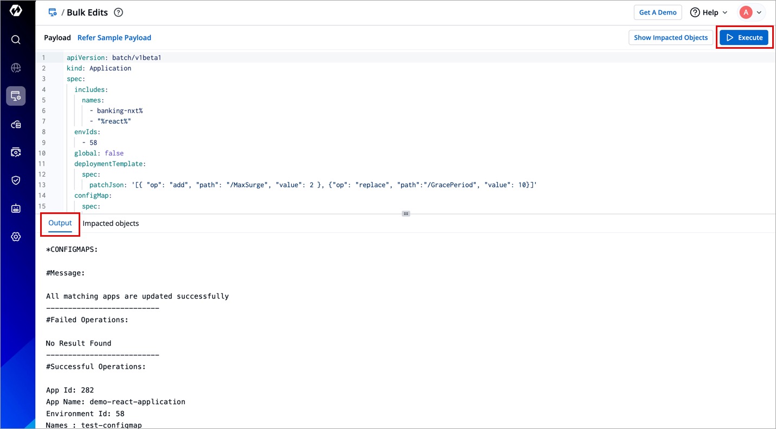
Task: Switch to the Output tab
Action: [60, 223]
